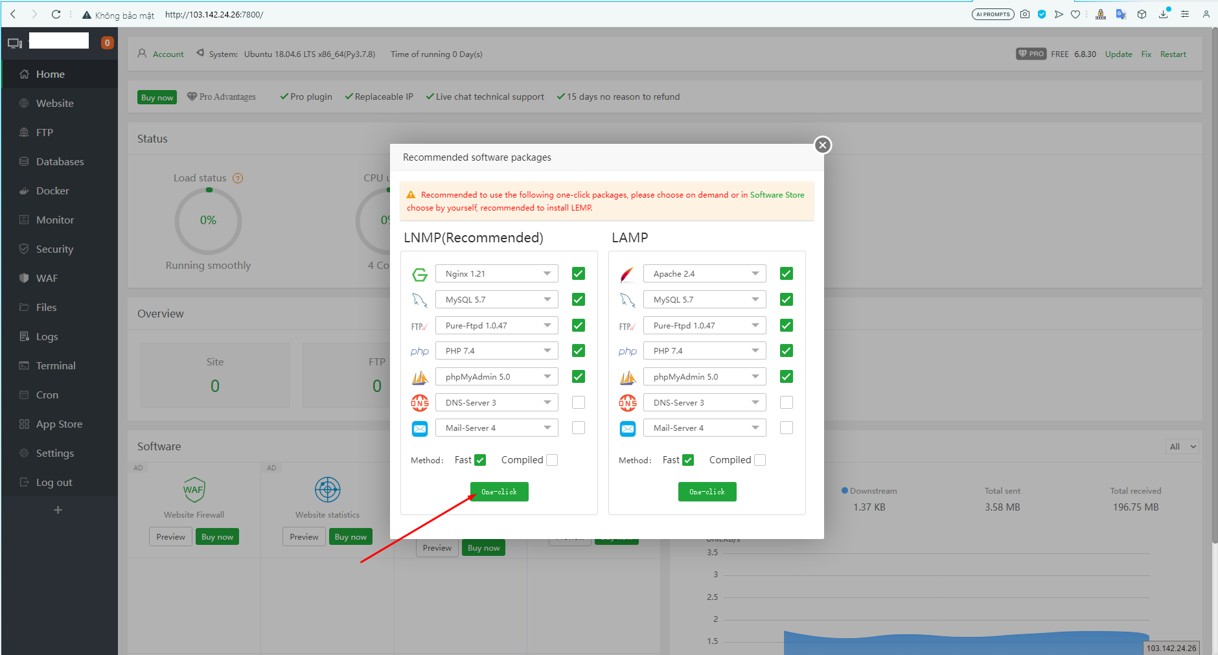Click the Security shield icon in sidebar
The image size is (1218, 655).
click(x=24, y=249)
